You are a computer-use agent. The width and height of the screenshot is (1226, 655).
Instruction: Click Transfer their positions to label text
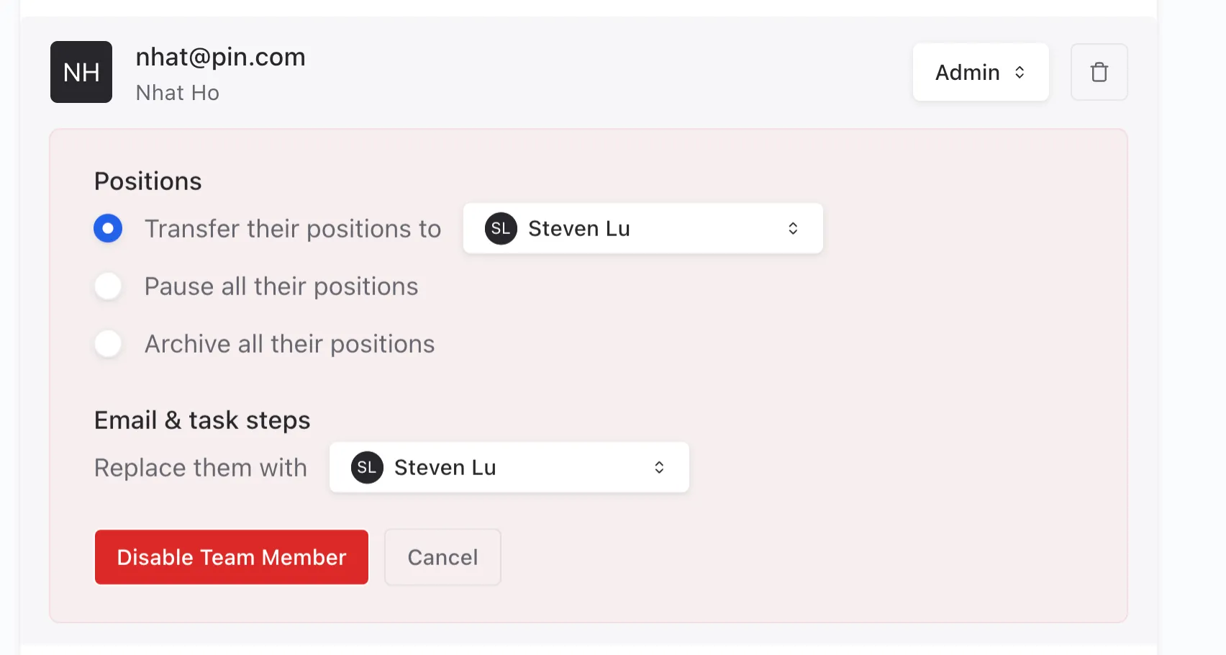(293, 229)
